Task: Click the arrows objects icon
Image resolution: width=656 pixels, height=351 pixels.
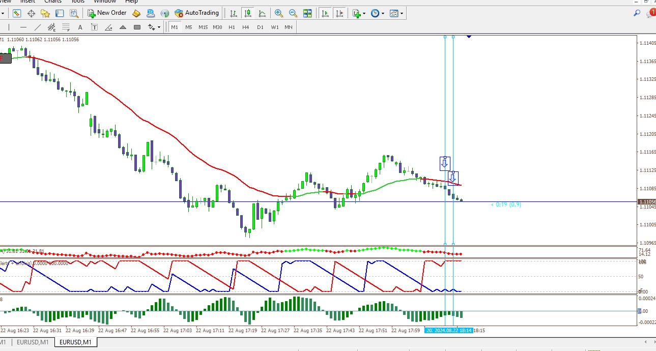Action: [x=152, y=27]
